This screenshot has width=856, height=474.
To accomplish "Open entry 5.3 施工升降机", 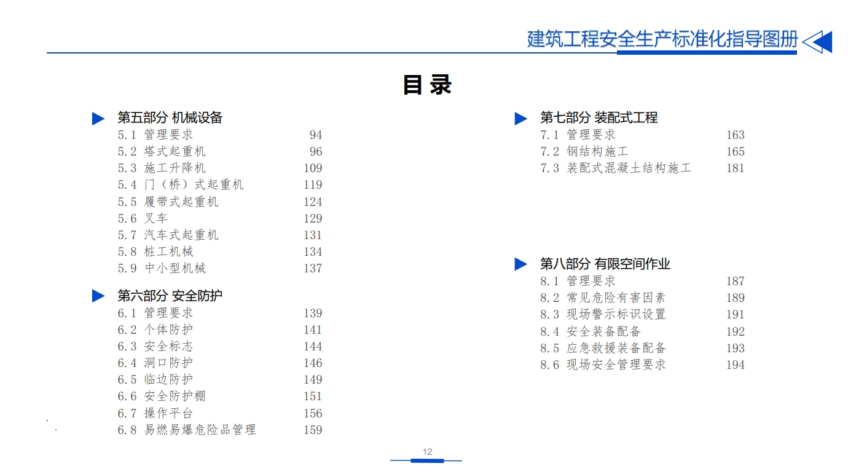I will [162, 168].
